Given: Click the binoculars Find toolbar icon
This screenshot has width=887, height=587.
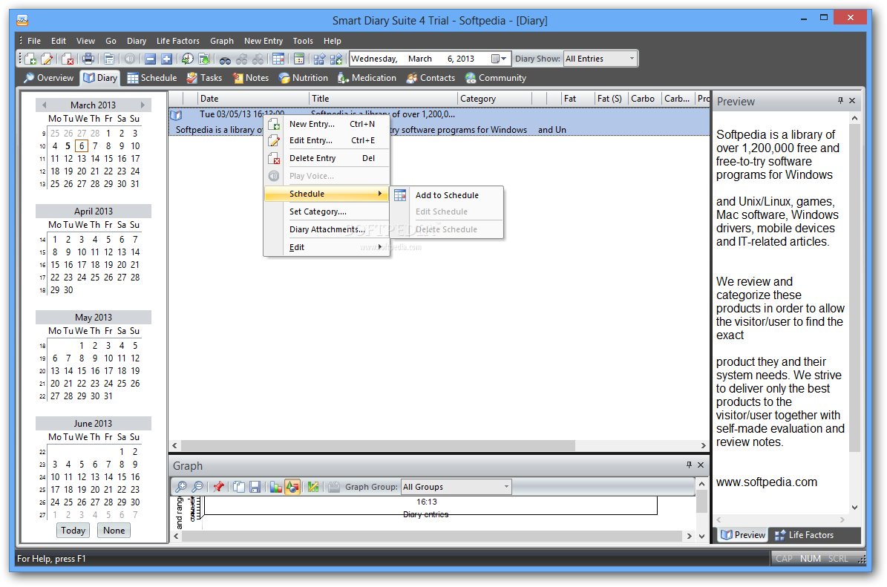Looking at the screenshot, I should click(x=225, y=59).
